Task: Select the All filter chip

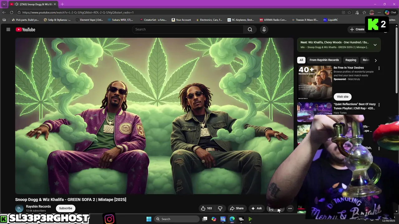Action: point(301,60)
